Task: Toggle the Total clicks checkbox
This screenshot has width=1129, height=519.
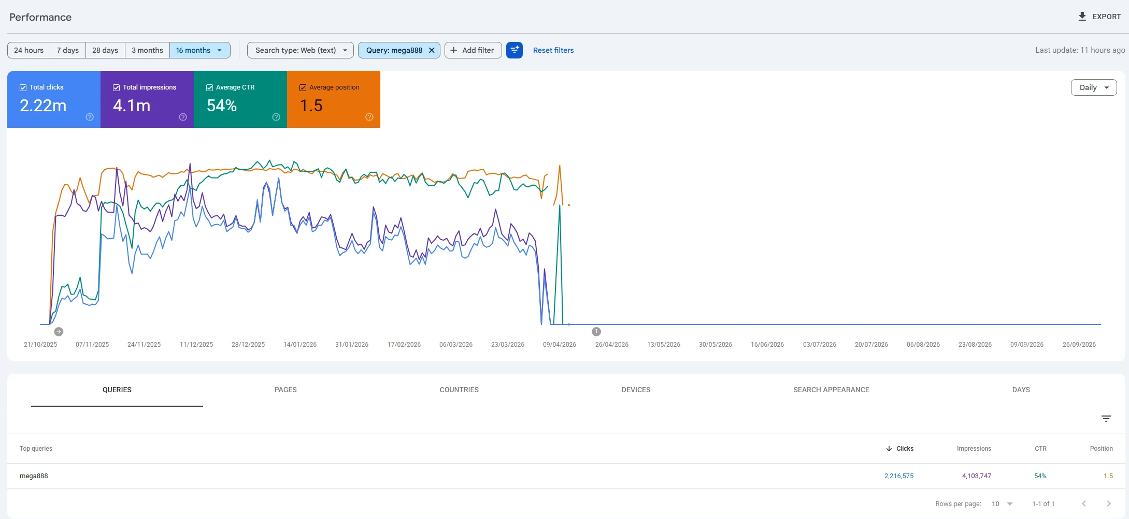Action: click(23, 87)
